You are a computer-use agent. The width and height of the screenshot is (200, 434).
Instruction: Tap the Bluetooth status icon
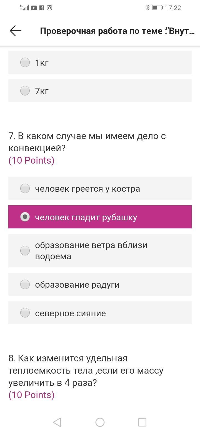[x=148, y=8]
